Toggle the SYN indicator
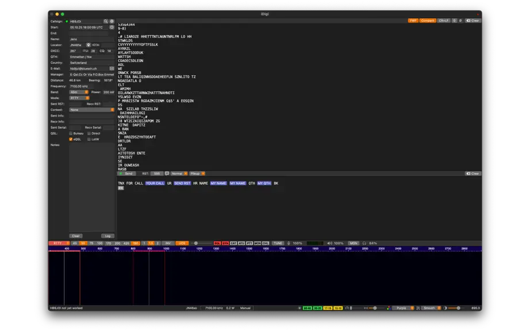 225,243
